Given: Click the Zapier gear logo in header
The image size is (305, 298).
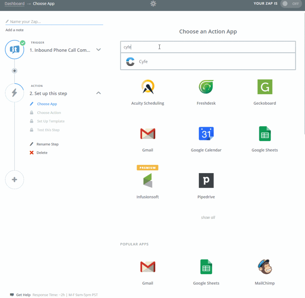Looking at the screenshot, I should coord(153,4).
